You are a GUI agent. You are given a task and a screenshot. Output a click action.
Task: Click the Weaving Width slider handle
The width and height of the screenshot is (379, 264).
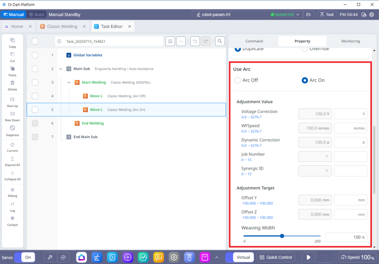[x=282, y=236]
